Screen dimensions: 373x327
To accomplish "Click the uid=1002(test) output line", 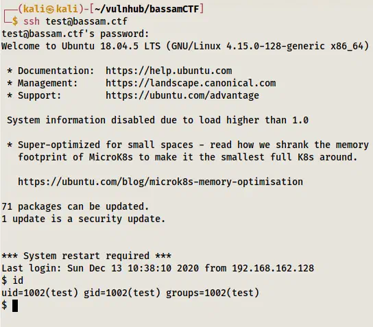I will pyautogui.click(x=130, y=293).
